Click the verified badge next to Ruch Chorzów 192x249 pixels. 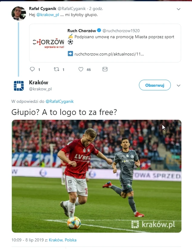pyautogui.click(x=99, y=30)
